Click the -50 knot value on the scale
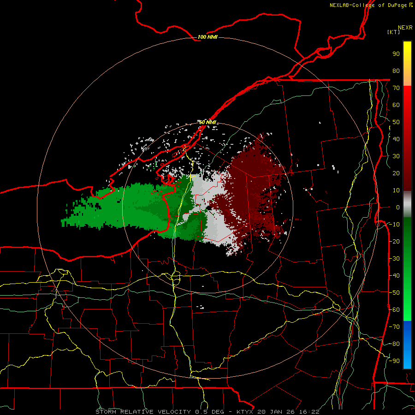The height and width of the screenshot is (415, 415). click(x=394, y=293)
